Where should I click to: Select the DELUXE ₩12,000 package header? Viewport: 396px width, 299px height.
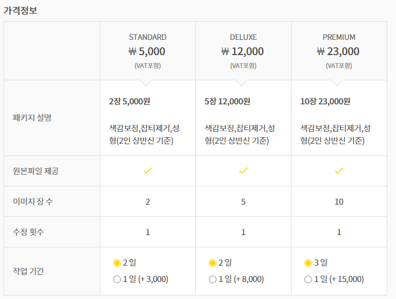pos(243,51)
